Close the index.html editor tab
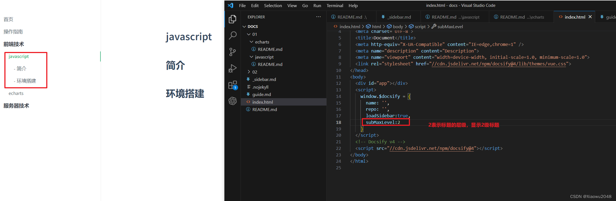Image resolution: width=616 pixels, height=201 pixels. pos(590,17)
